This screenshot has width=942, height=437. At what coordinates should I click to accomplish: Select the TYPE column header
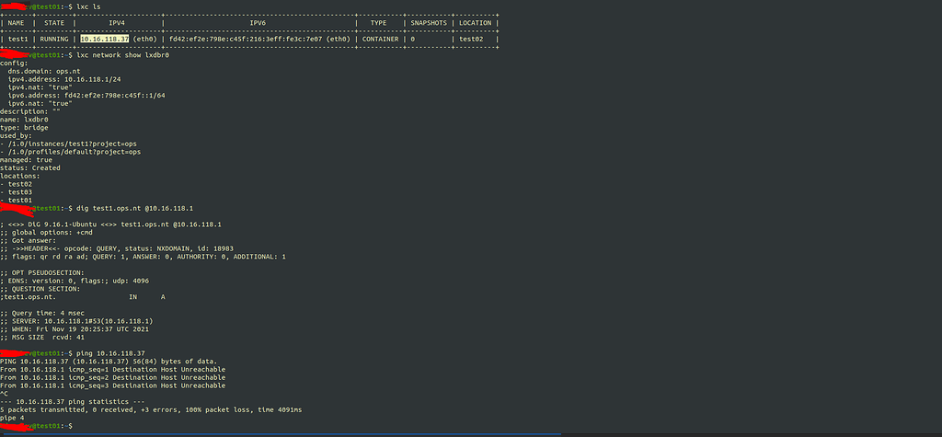click(378, 22)
